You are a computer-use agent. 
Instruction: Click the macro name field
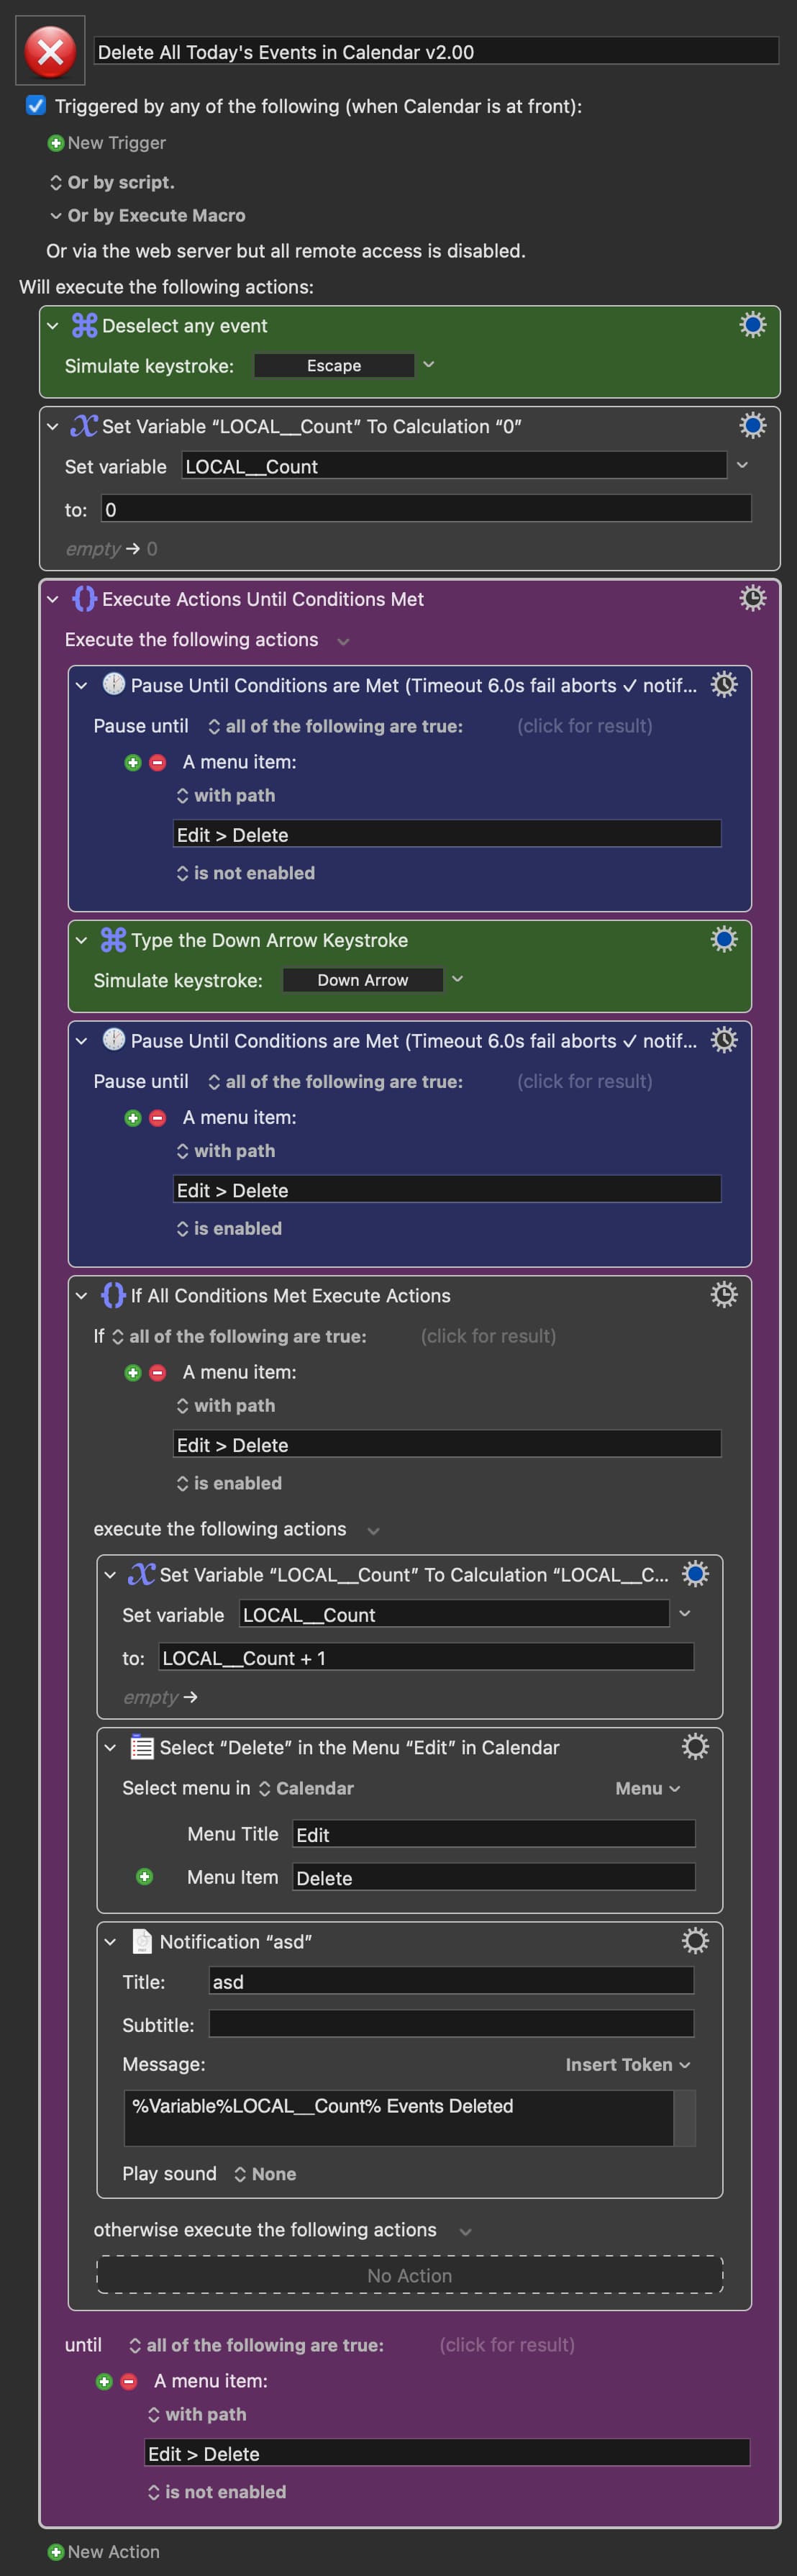[436, 51]
